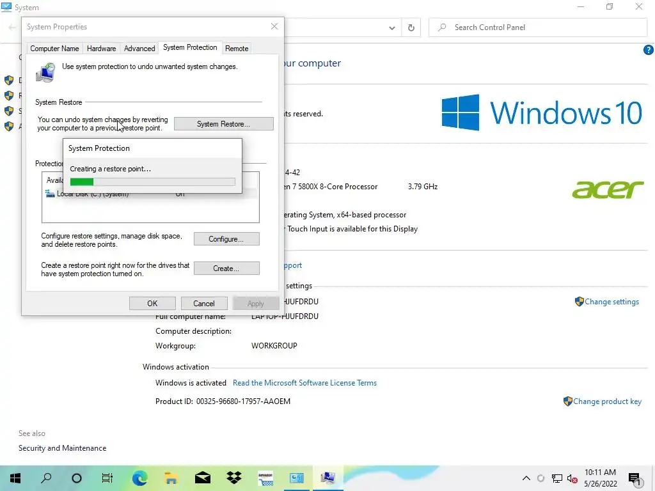Viewport: 655px width, 491px height.
Task: Click the Search Control Panel field
Action: [538, 27]
